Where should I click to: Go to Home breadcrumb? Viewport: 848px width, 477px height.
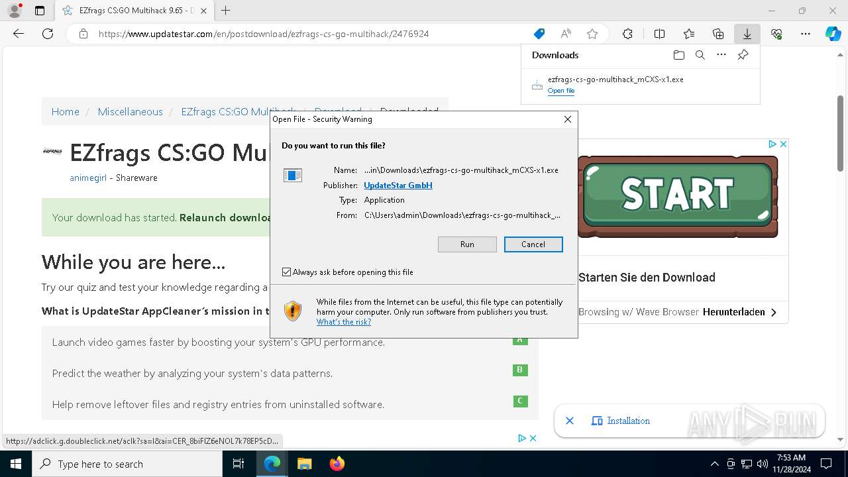[x=66, y=112]
